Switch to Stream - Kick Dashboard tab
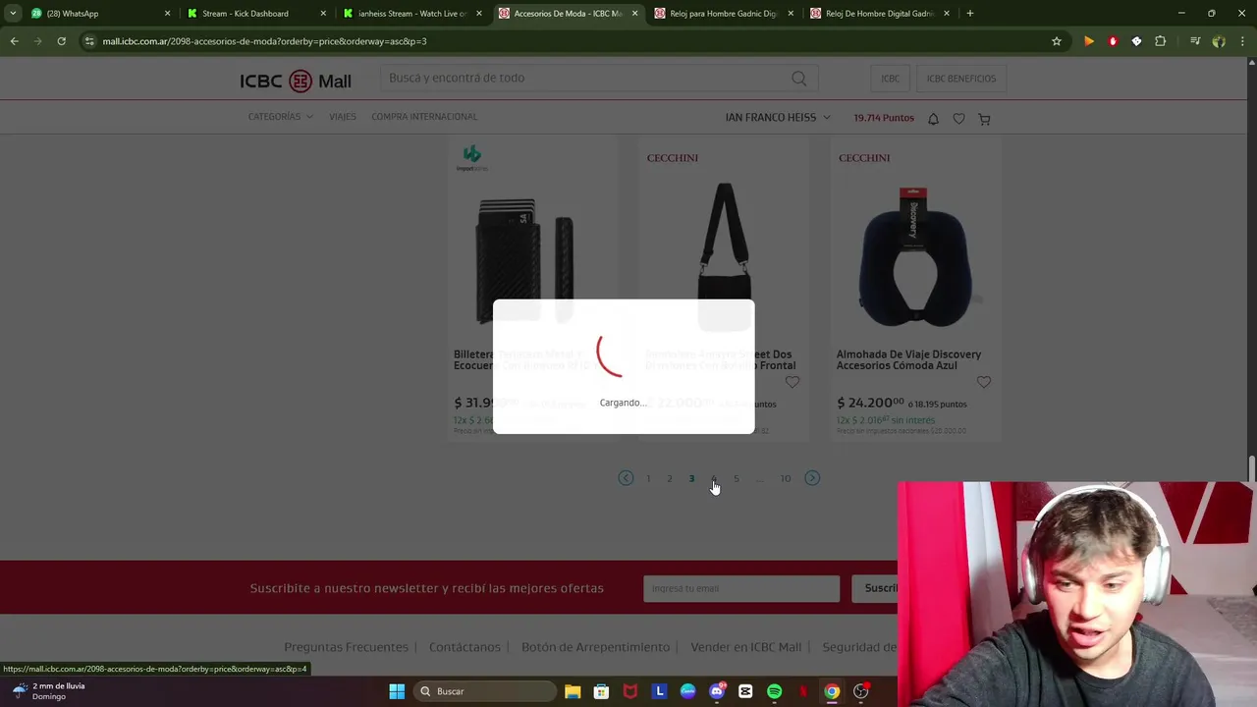 255,14
